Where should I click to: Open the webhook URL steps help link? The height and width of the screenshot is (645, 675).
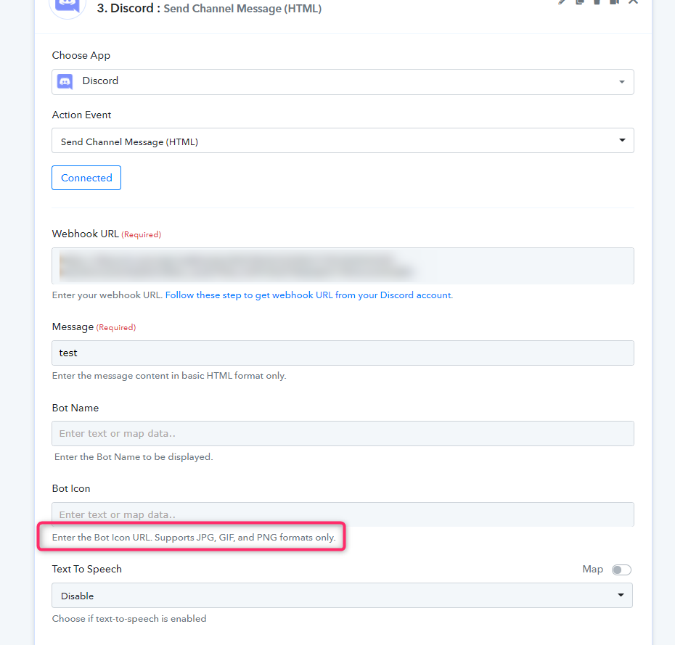(308, 295)
